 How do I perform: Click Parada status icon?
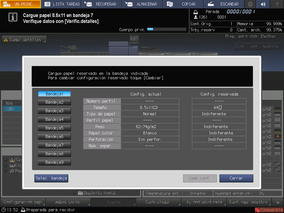pos(196,12)
